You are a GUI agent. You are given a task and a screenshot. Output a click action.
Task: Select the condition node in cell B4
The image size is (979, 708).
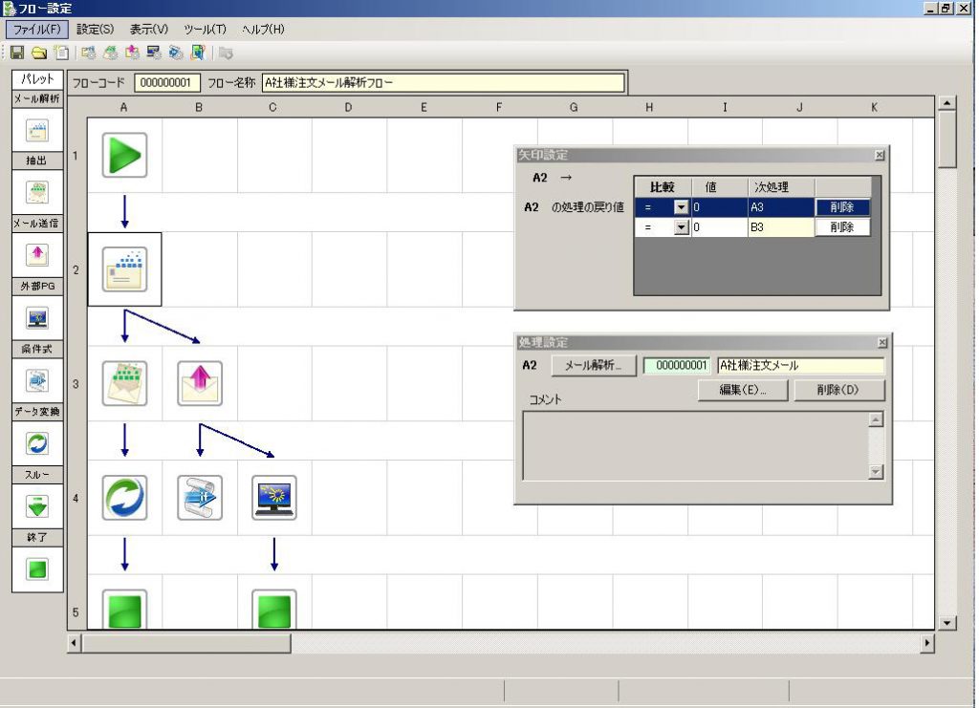click(200, 498)
